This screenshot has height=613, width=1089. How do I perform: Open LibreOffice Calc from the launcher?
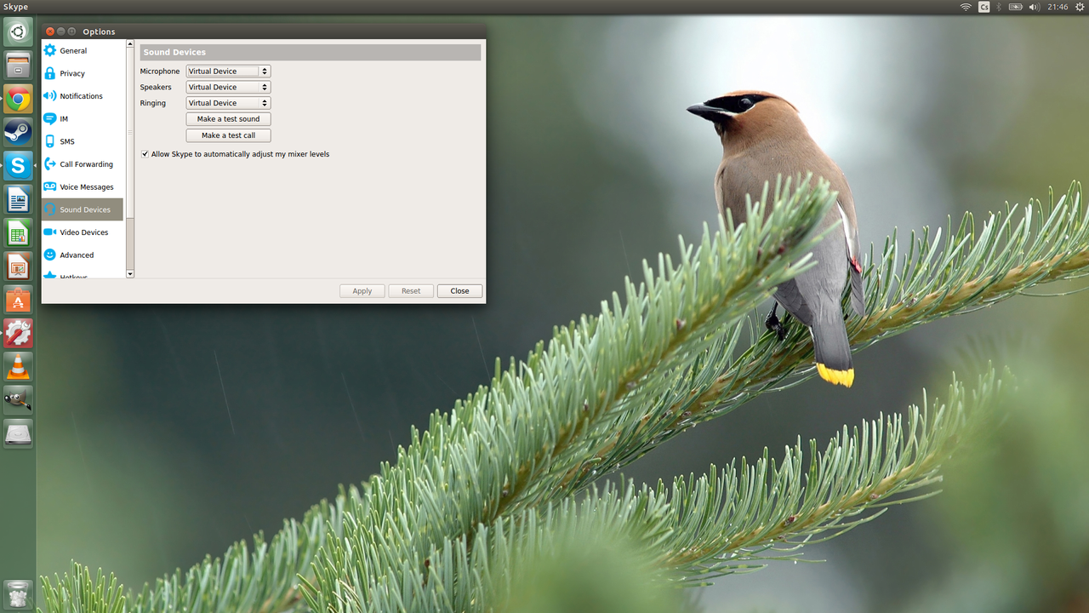pyautogui.click(x=18, y=232)
